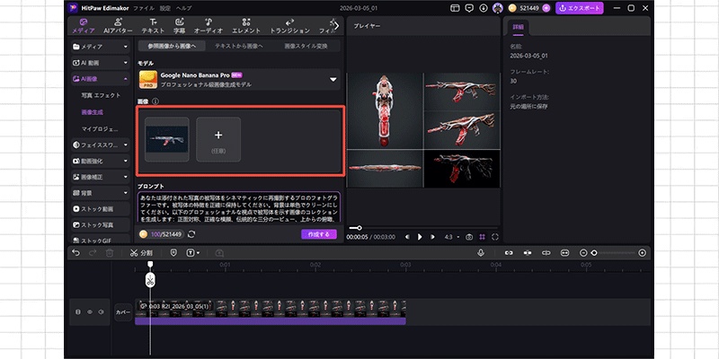
Task: Open the メディア tab in top toolbar
Action: click(83, 26)
